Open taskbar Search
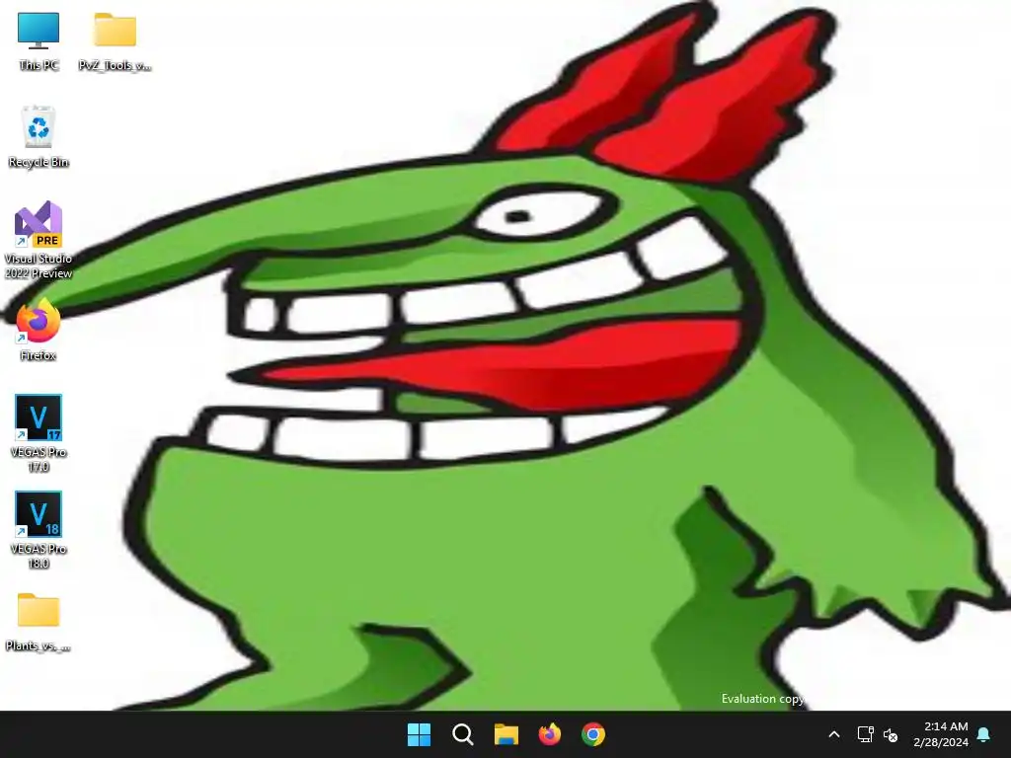 (463, 734)
